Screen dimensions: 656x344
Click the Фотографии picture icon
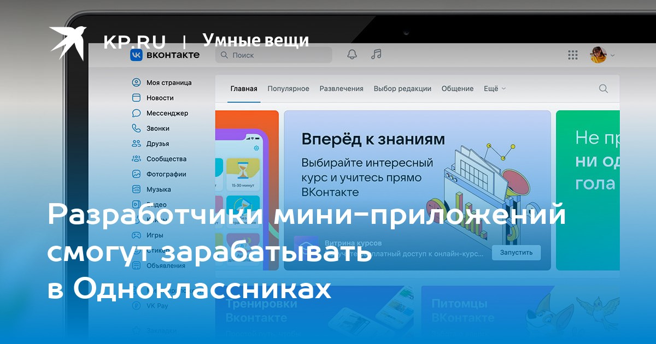pos(136,174)
